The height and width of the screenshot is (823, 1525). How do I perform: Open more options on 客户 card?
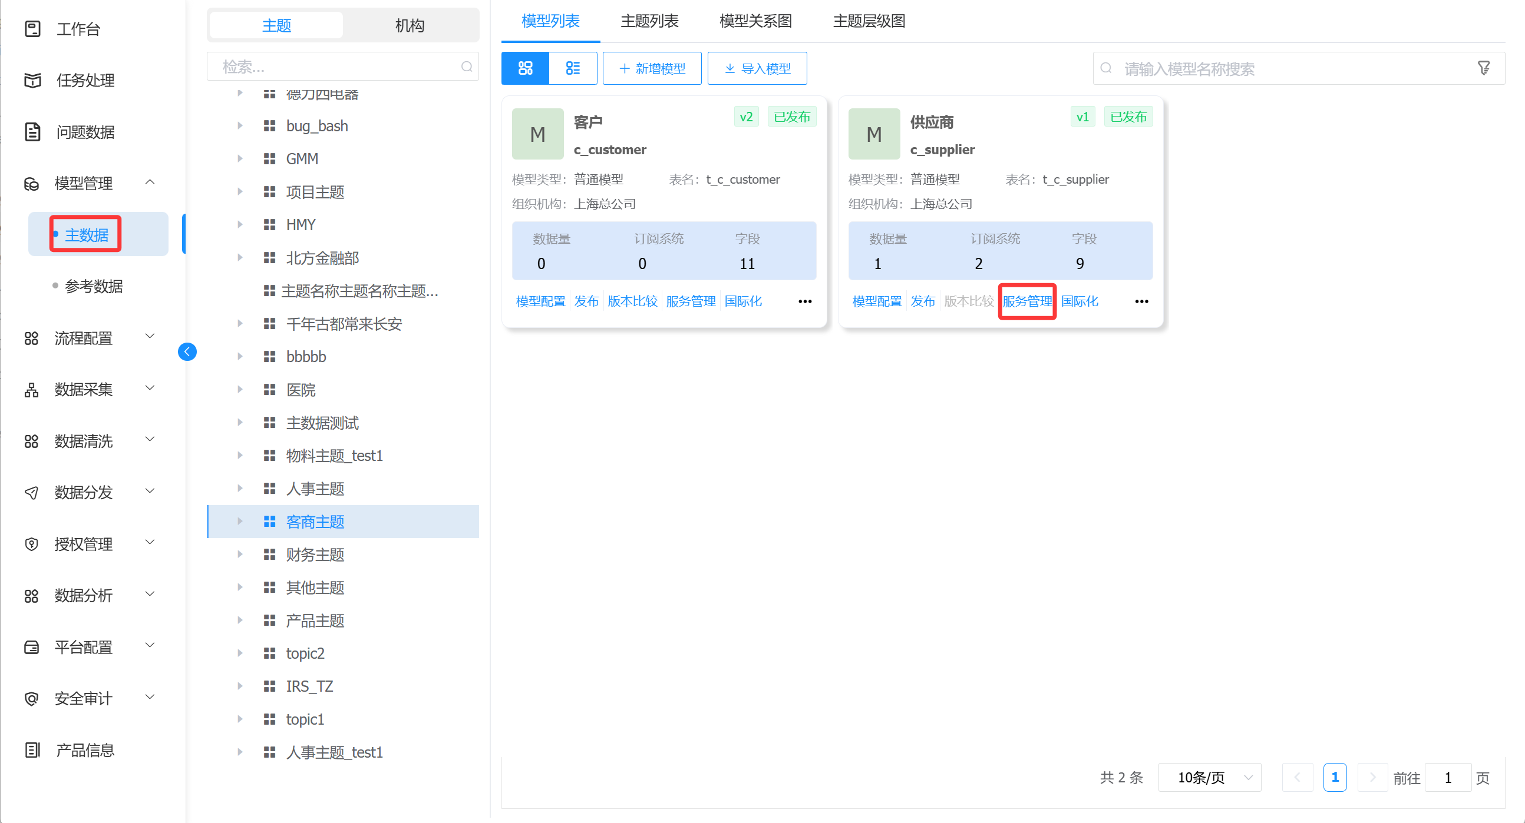point(804,301)
